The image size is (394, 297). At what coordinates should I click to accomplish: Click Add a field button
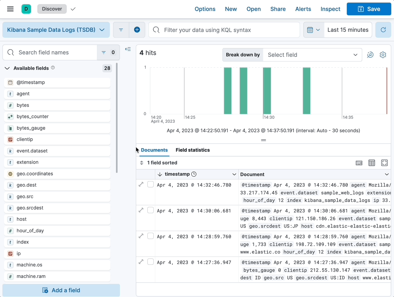coord(61,290)
